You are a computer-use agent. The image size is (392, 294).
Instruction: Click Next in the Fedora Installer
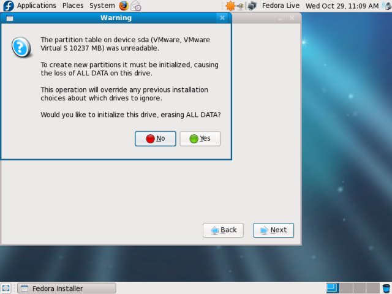tap(273, 230)
